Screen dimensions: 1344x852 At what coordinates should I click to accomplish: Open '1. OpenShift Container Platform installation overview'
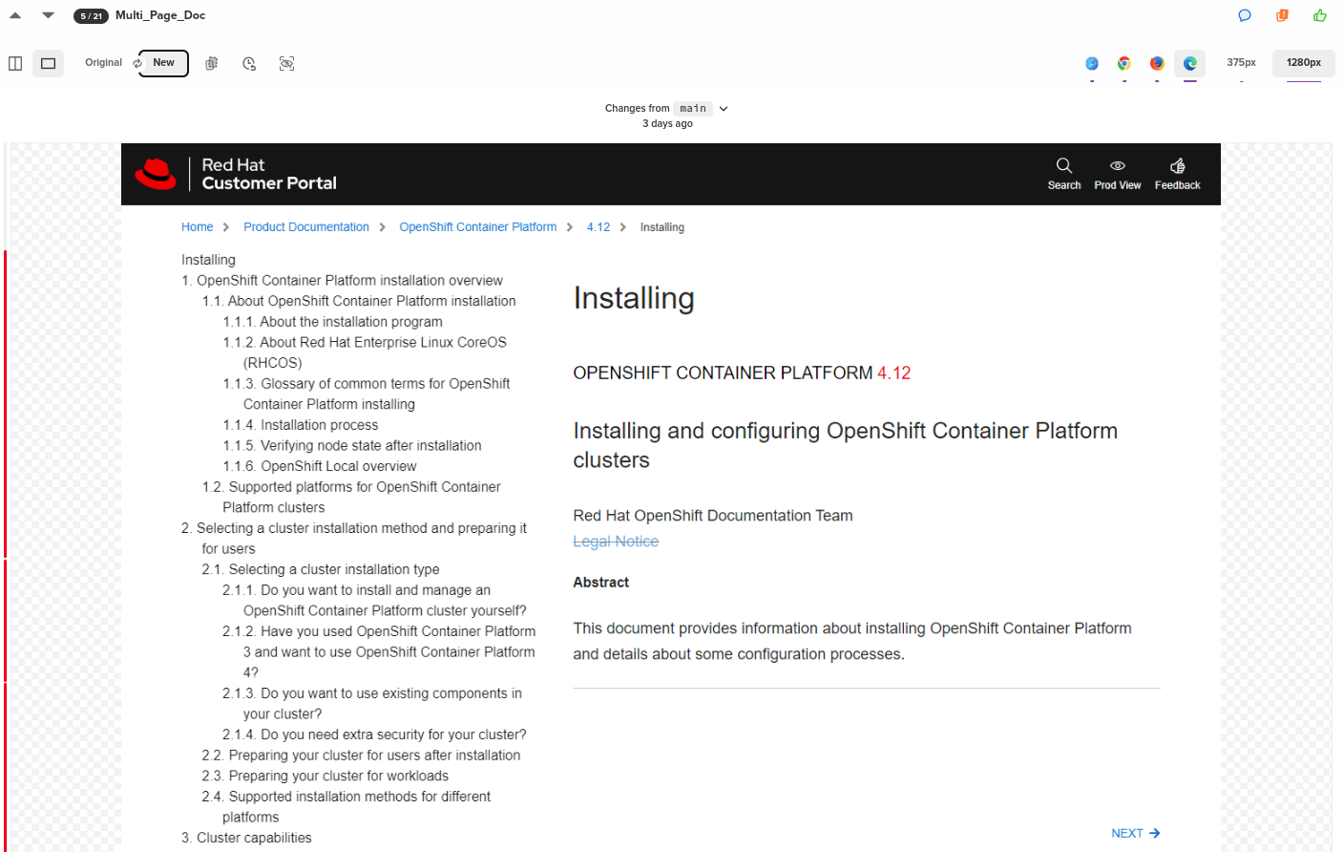click(x=342, y=281)
